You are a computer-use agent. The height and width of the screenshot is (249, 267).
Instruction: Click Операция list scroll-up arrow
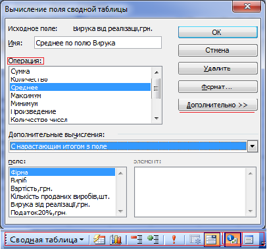click(x=157, y=72)
